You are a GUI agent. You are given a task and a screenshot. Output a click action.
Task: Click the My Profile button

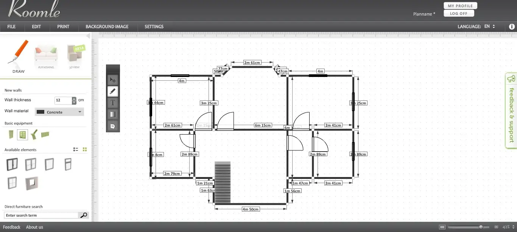460,6
